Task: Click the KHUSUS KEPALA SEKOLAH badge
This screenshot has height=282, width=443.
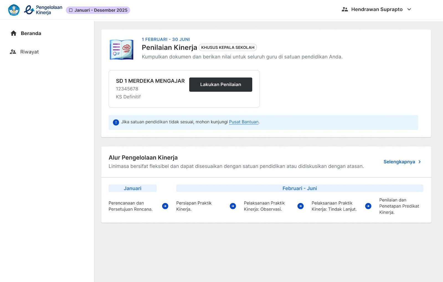Action: click(228, 48)
